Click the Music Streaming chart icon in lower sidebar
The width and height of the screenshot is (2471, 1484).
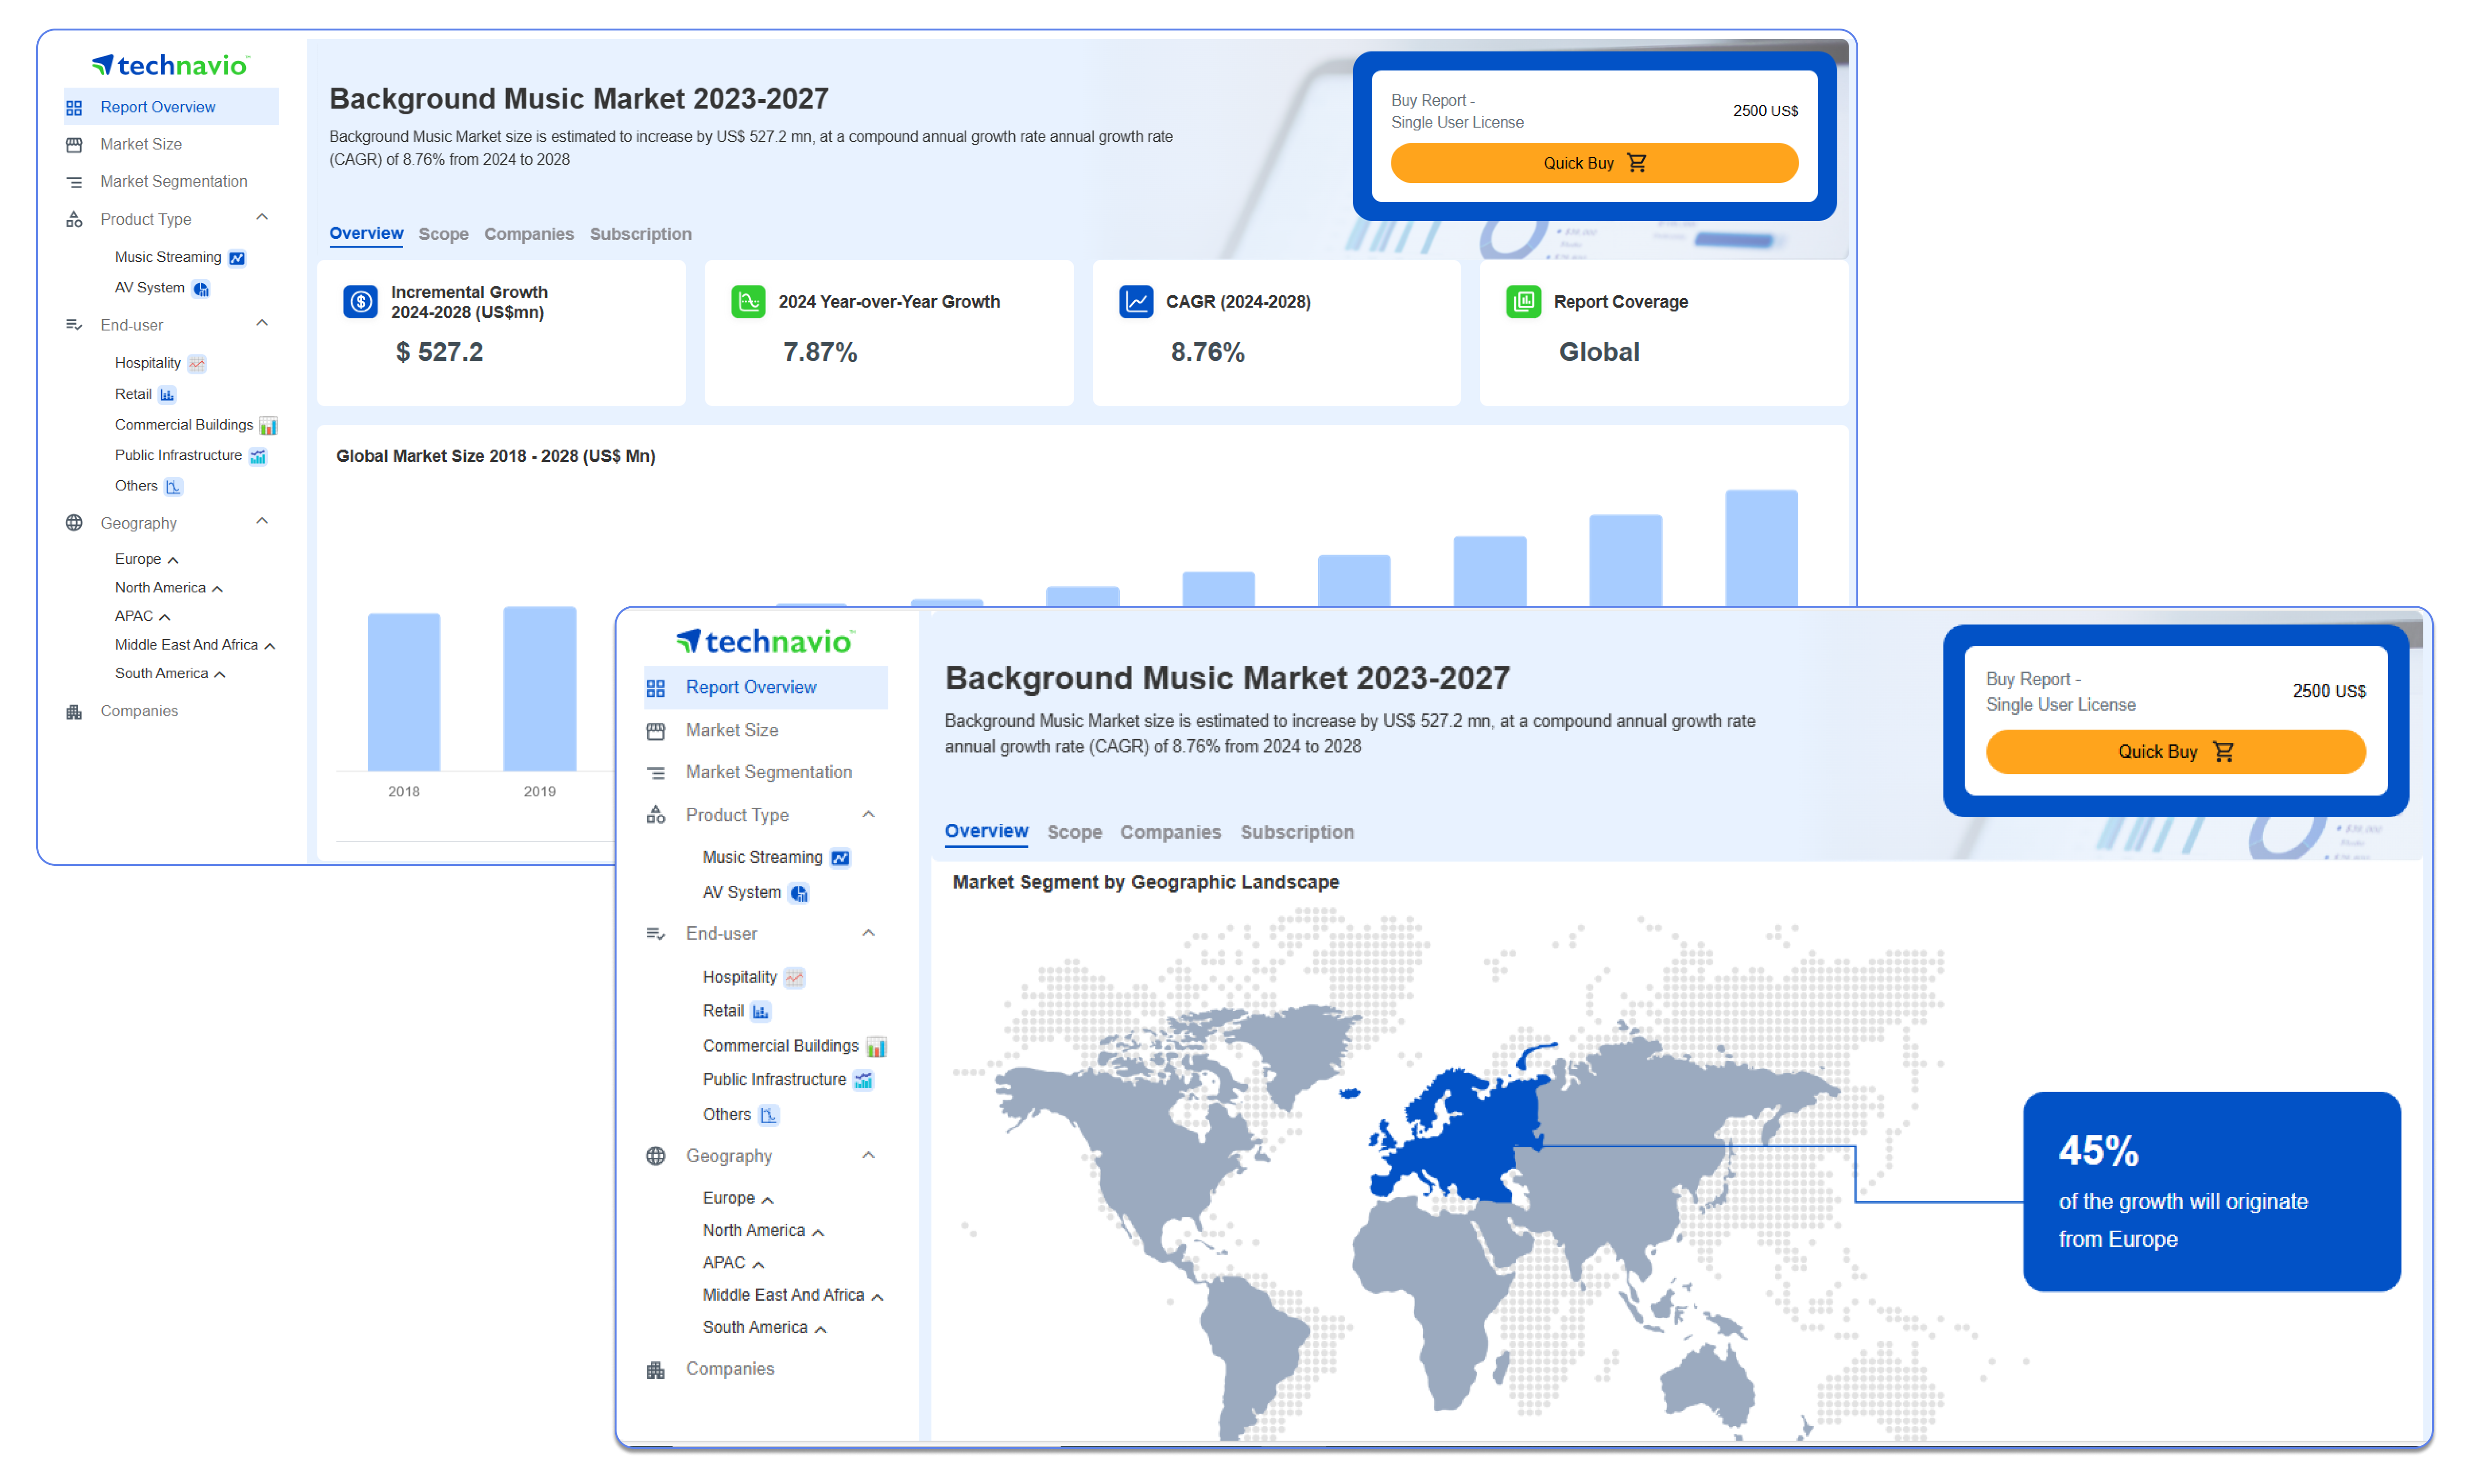tap(841, 858)
